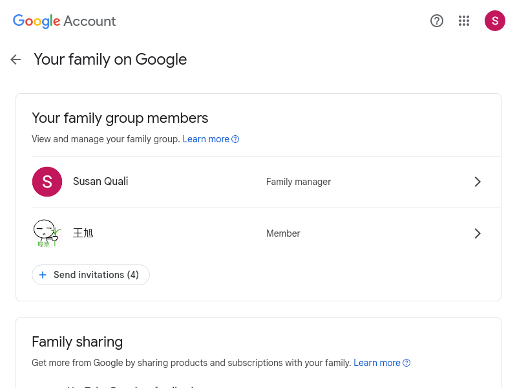Click the account profile avatar in header
The height and width of the screenshot is (388, 517).
495,21
